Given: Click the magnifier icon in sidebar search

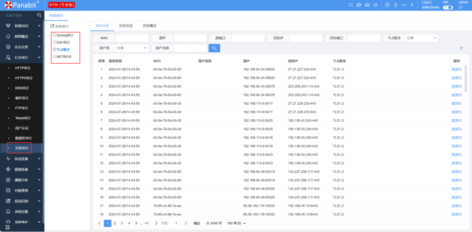Looking at the screenshot, I should [39, 15].
